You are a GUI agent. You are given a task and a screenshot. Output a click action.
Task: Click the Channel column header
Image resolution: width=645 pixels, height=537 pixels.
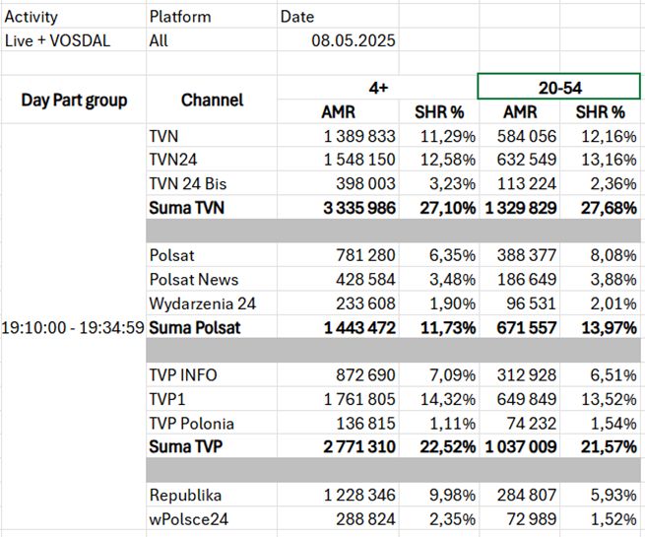tap(212, 101)
